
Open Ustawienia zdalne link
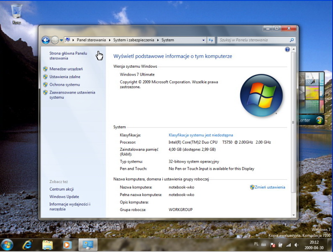coord(65,77)
